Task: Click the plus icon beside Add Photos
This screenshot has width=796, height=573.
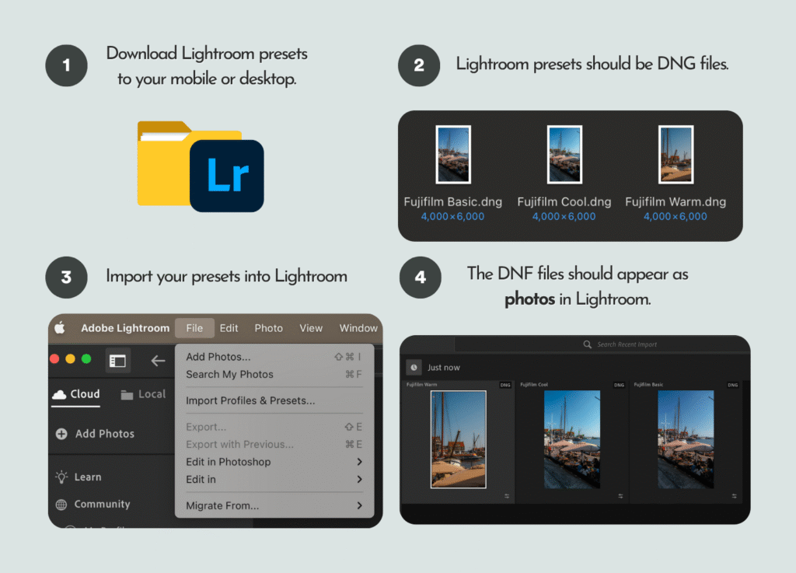Action: (61, 434)
